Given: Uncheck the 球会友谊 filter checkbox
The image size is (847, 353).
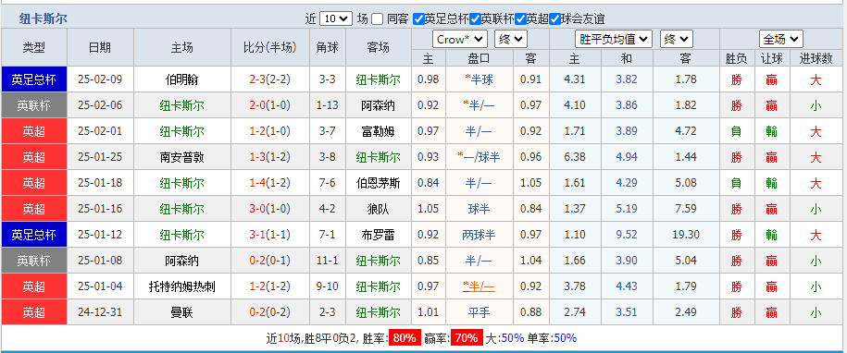Looking at the screenshot, I should (555, 18).
